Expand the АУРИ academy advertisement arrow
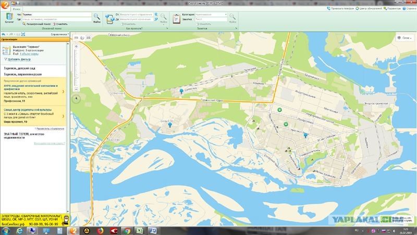Viewport: 417px width, 235px height. point(63,92)
